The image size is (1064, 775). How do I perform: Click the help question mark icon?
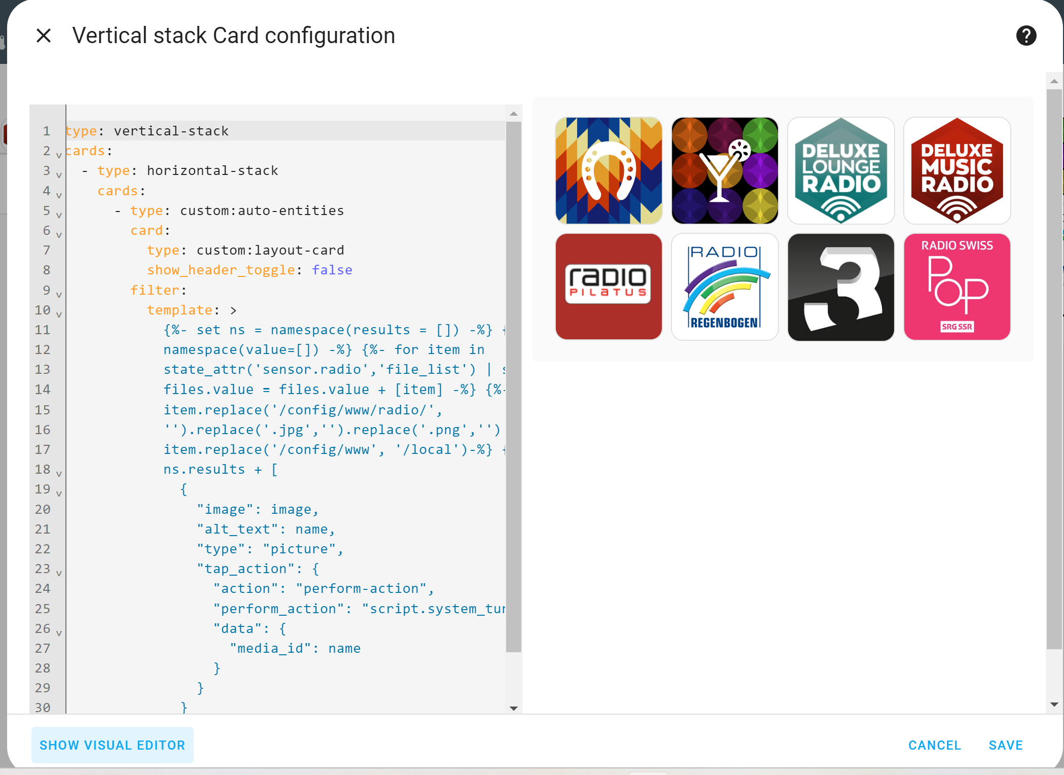pos(1025,36)
